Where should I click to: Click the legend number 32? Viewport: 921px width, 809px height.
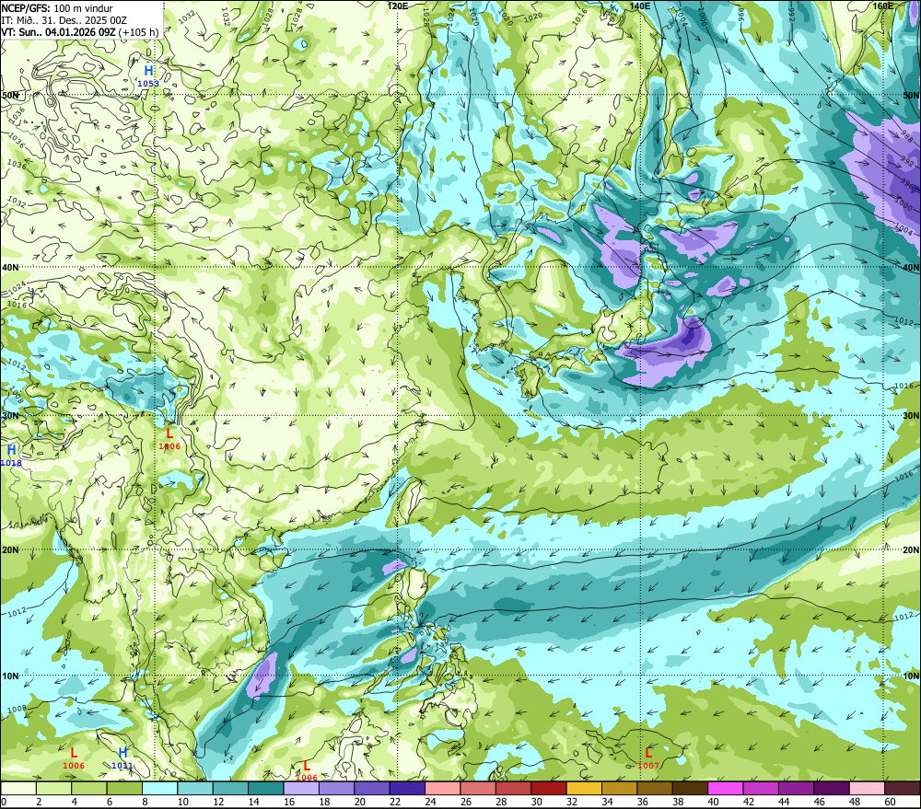(x=572, y=802)
